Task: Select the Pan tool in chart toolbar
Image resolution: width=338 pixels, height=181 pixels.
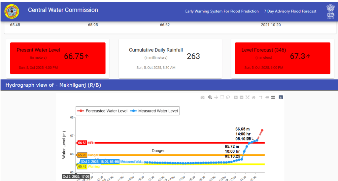Action: pos(216,97)
